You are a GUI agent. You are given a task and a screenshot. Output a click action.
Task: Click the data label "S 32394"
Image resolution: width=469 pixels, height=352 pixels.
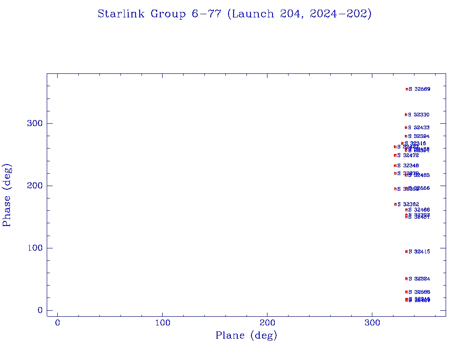[419, 136]
